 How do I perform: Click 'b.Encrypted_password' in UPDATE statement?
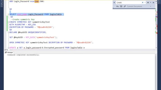53,48
